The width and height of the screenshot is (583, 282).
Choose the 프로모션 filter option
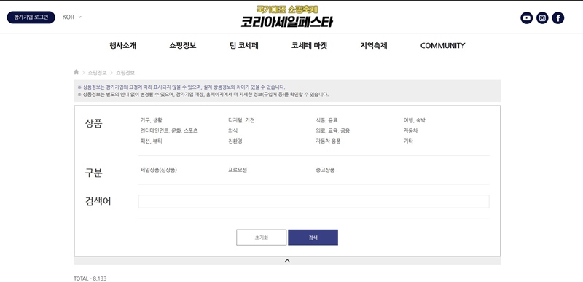point(238,171)
